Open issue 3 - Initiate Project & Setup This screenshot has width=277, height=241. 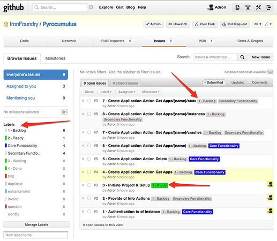pyautogui.click(x=126, y=185)
